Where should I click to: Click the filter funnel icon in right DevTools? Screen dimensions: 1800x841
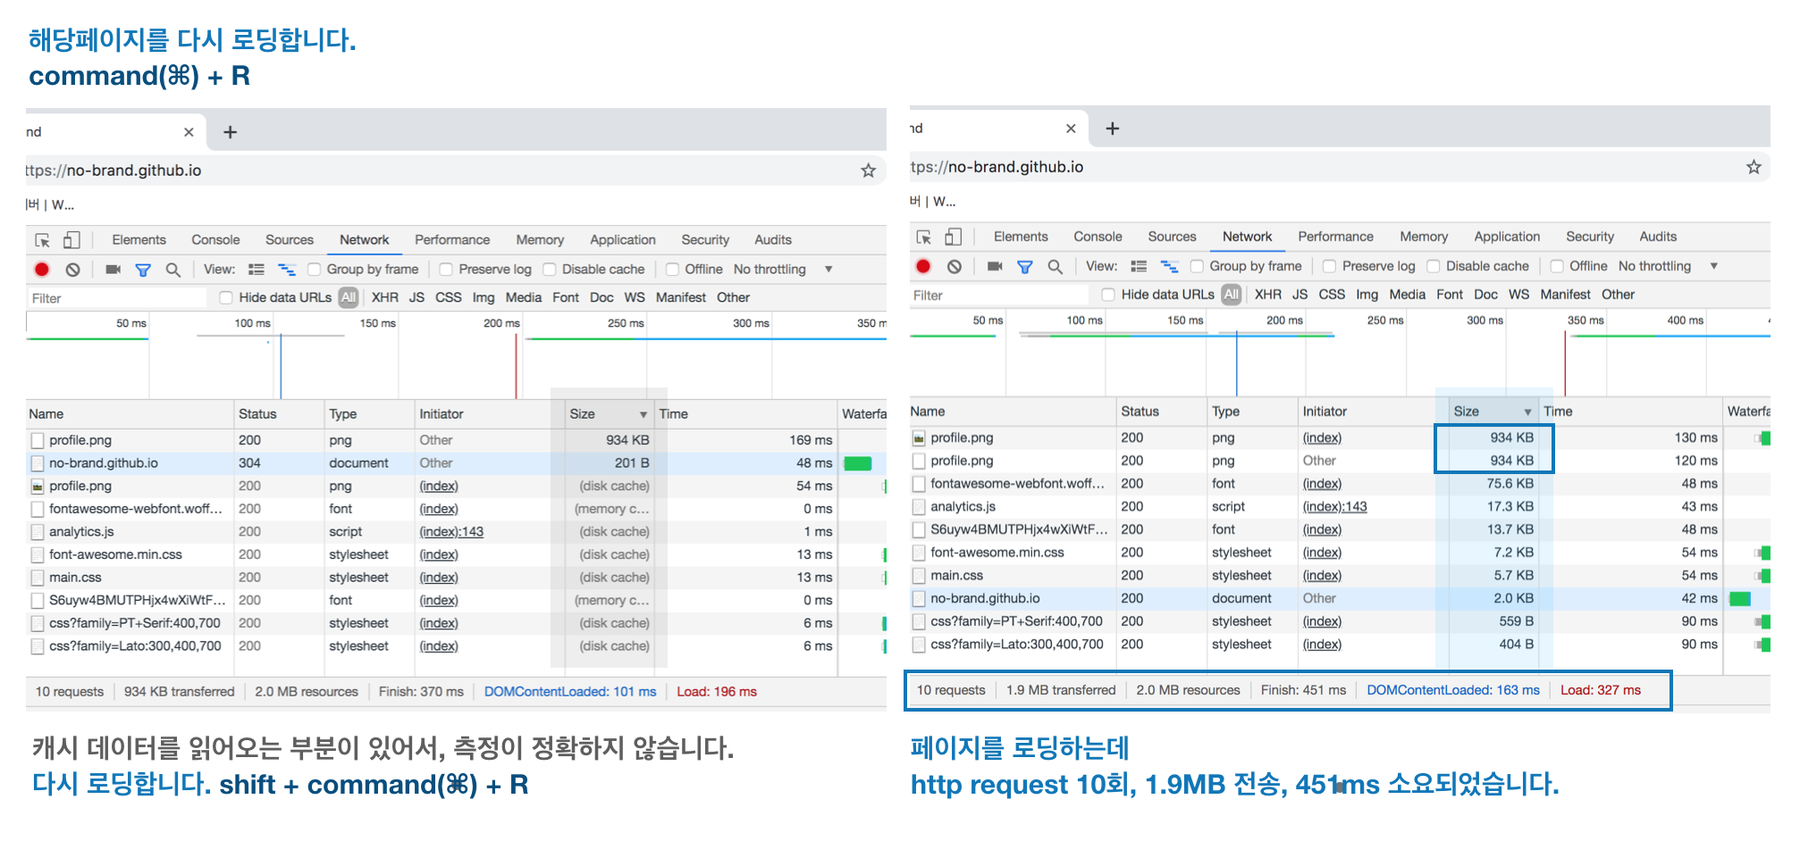click(1025, 266)
